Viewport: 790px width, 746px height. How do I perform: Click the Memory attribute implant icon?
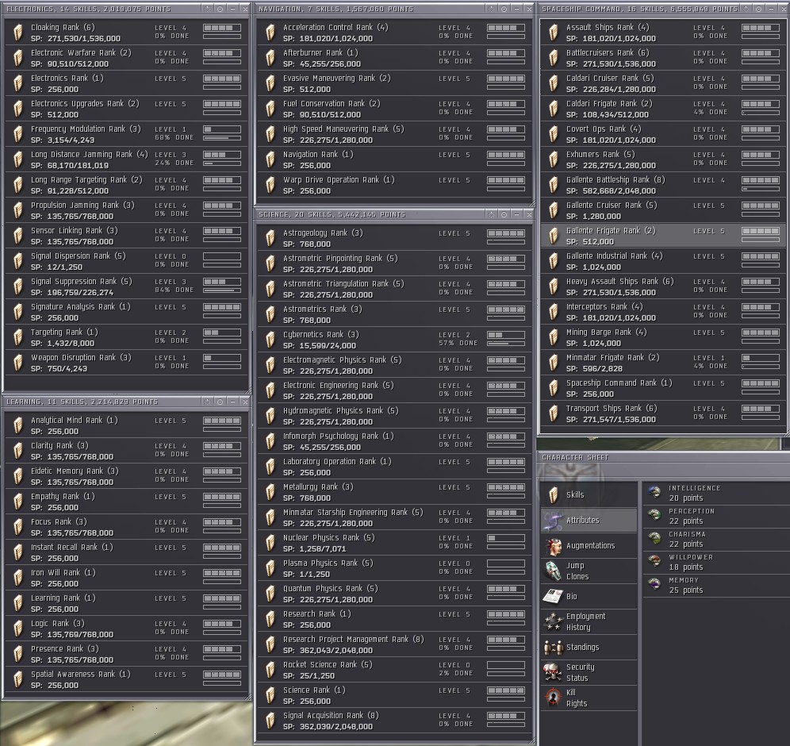tap(654, 585)
